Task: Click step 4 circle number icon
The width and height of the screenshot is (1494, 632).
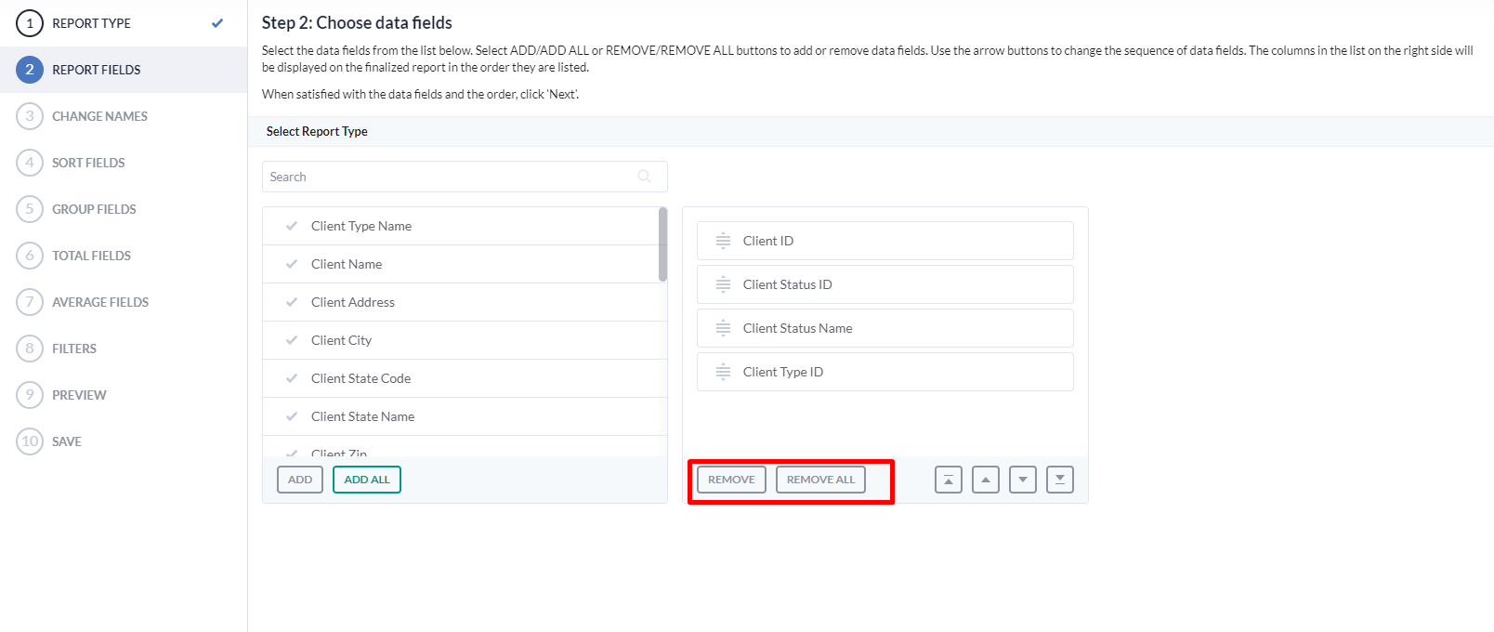Action: click(x=30, y=163)
